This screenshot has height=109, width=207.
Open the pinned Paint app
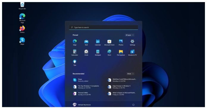109,53
